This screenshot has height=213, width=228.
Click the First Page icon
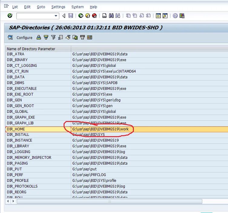[128, 15]
